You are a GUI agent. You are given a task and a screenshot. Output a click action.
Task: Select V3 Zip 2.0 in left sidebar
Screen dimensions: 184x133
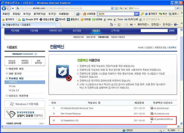(14, 91)
